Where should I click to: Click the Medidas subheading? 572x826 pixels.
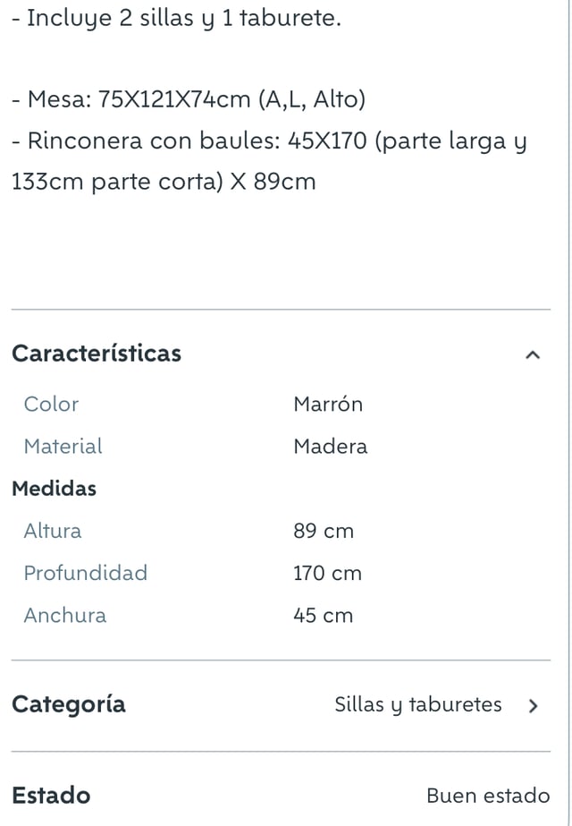click(x=54, y=489)
